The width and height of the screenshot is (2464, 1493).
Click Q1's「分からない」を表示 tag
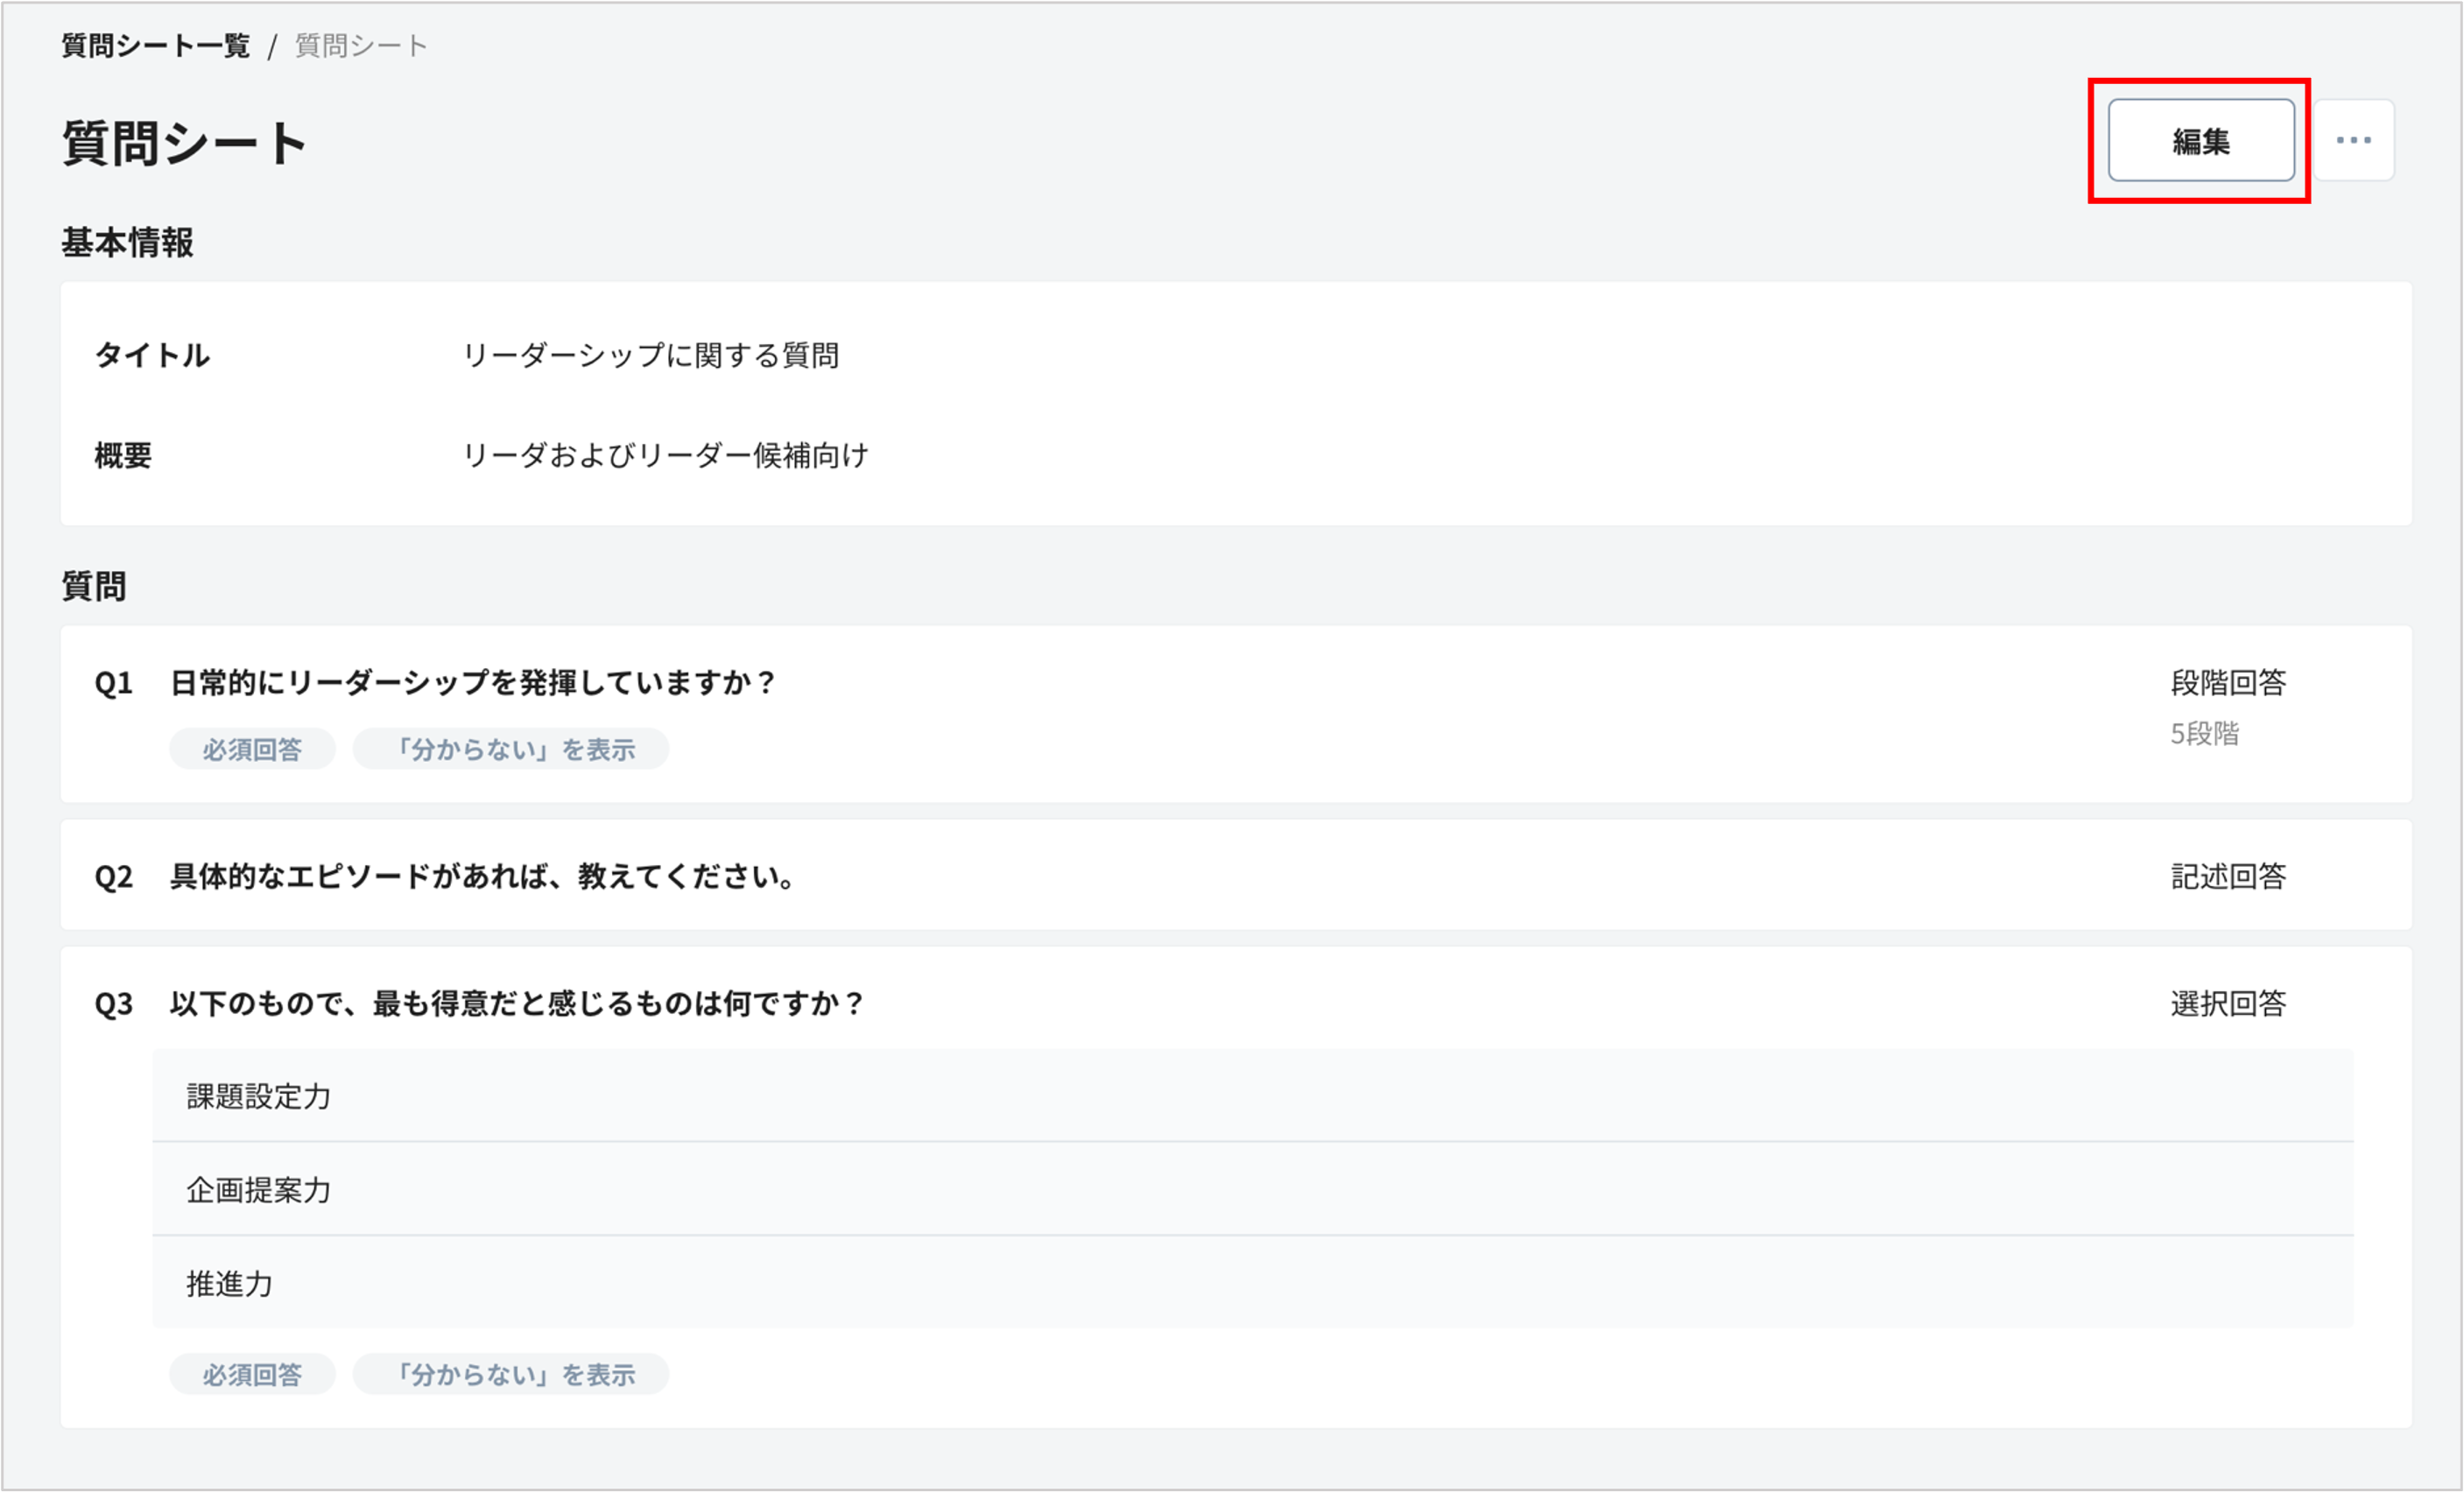click(511, 749)
